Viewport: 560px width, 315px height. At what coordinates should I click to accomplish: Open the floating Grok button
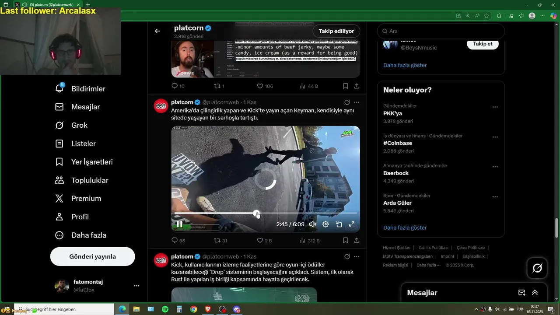pos(537,268)
